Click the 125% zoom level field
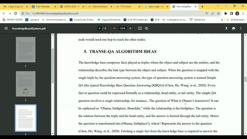 [122, 28]
